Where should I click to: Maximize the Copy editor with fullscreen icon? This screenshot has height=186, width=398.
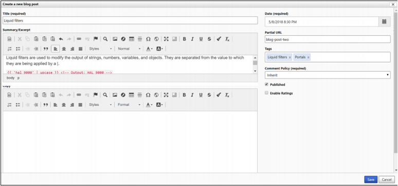pyautogui.click(x=166, y=95)
